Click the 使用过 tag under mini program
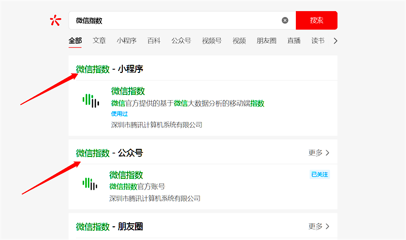 [x=119, y=114]
